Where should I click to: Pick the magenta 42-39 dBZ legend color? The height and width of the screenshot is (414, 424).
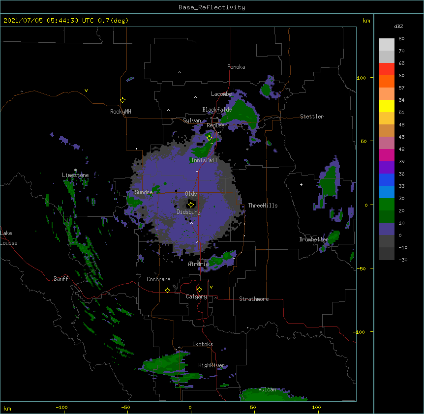coord(387,155)
